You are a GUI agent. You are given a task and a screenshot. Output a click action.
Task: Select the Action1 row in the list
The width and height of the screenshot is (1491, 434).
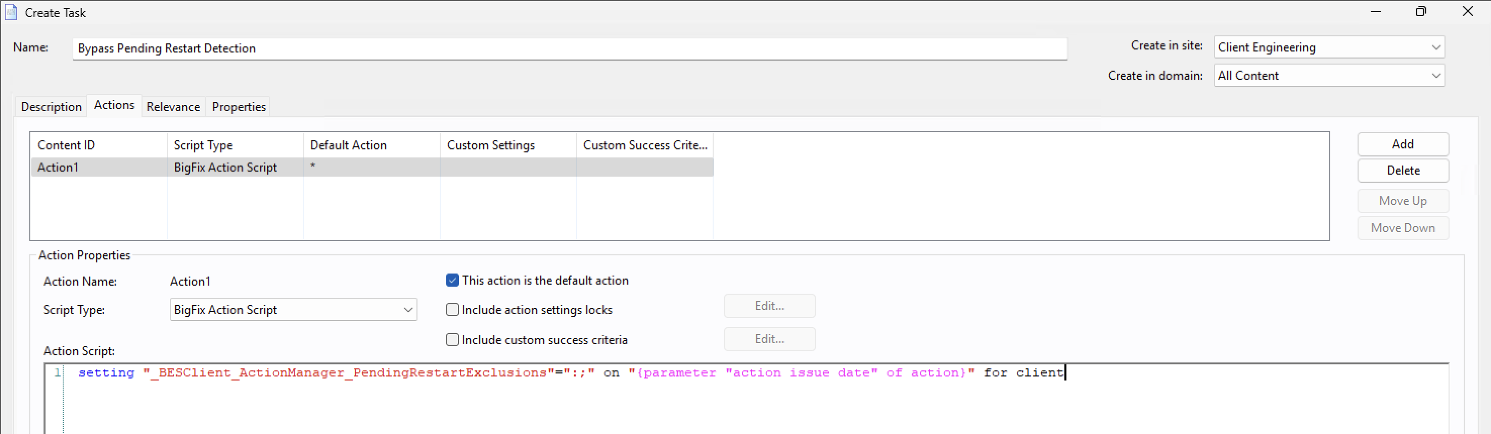(231, 168)
